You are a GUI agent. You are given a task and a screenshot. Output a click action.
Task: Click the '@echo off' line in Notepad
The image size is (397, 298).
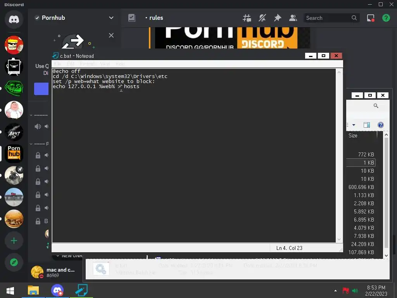[x=66, y=71]
